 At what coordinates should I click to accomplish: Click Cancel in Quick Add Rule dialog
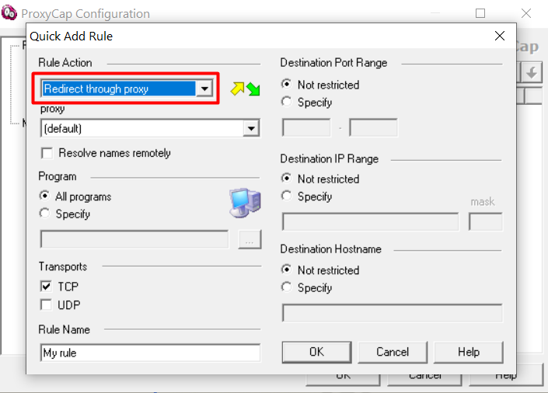[x=393, y=352]
